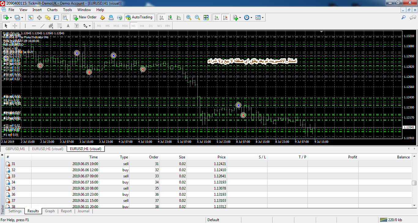
Task: Open the Charts menu
Action: 52,10
